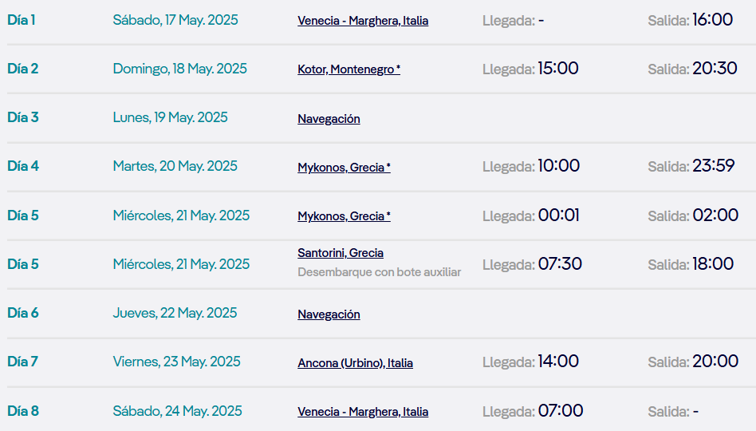
Task: Open Venecia - Marghera link on Día 1
Action: (363, 21)
